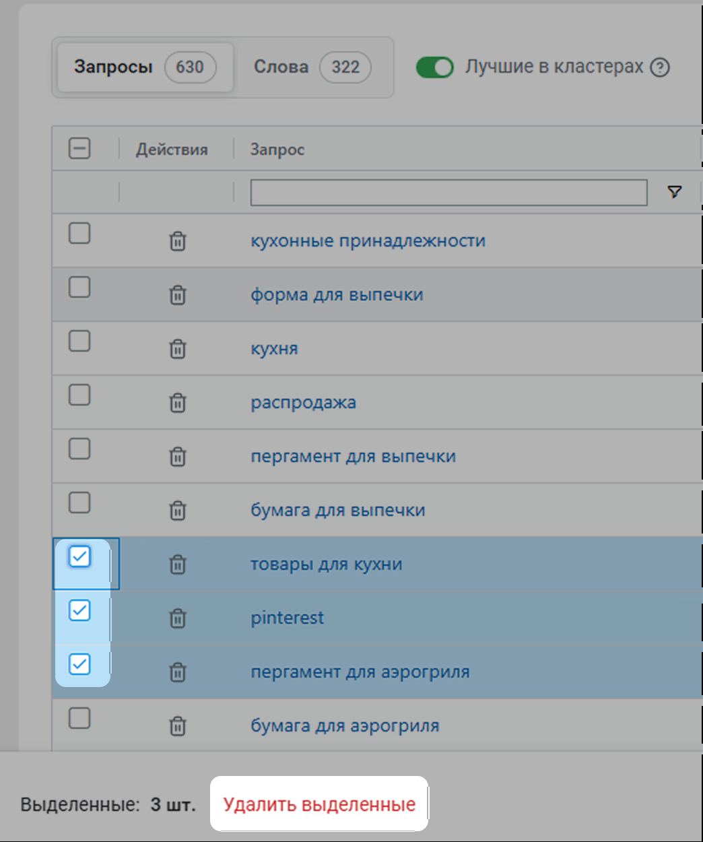Uncheck the "пергамент для аэрогриля" checkbox
Image resolution: width=703 pixels, height=842 pixels.
(x=79, y=665)
